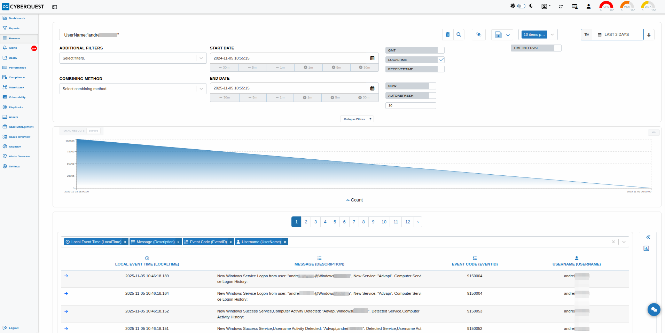Enable the AUTOREFRESH checkbox
Viewport: 665px width, 333px height.
click(432, 96)
